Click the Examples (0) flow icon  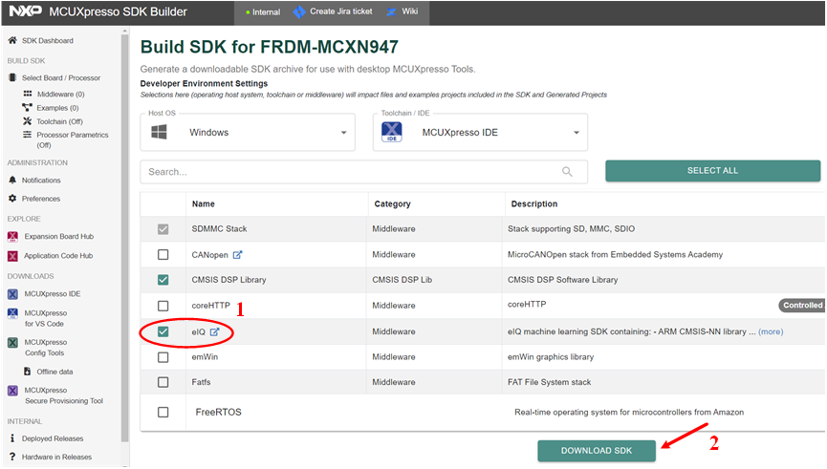pos(27,108)
